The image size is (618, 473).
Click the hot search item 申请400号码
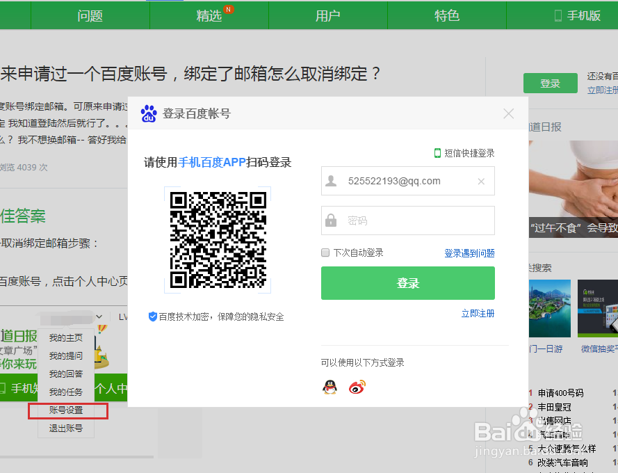pyautogui.click(x=560, y=393)
